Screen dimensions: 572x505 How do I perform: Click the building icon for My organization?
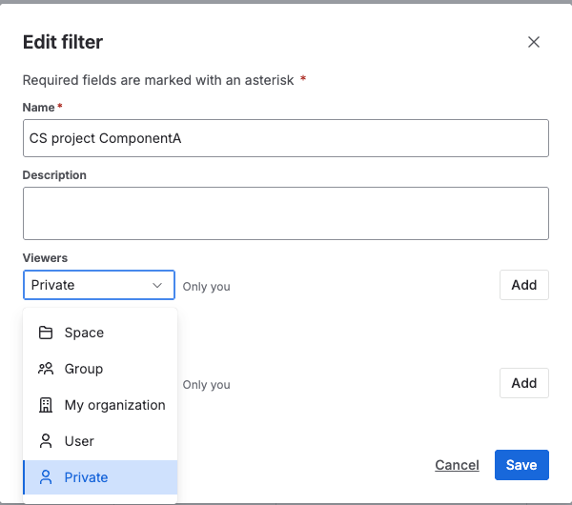46,405
